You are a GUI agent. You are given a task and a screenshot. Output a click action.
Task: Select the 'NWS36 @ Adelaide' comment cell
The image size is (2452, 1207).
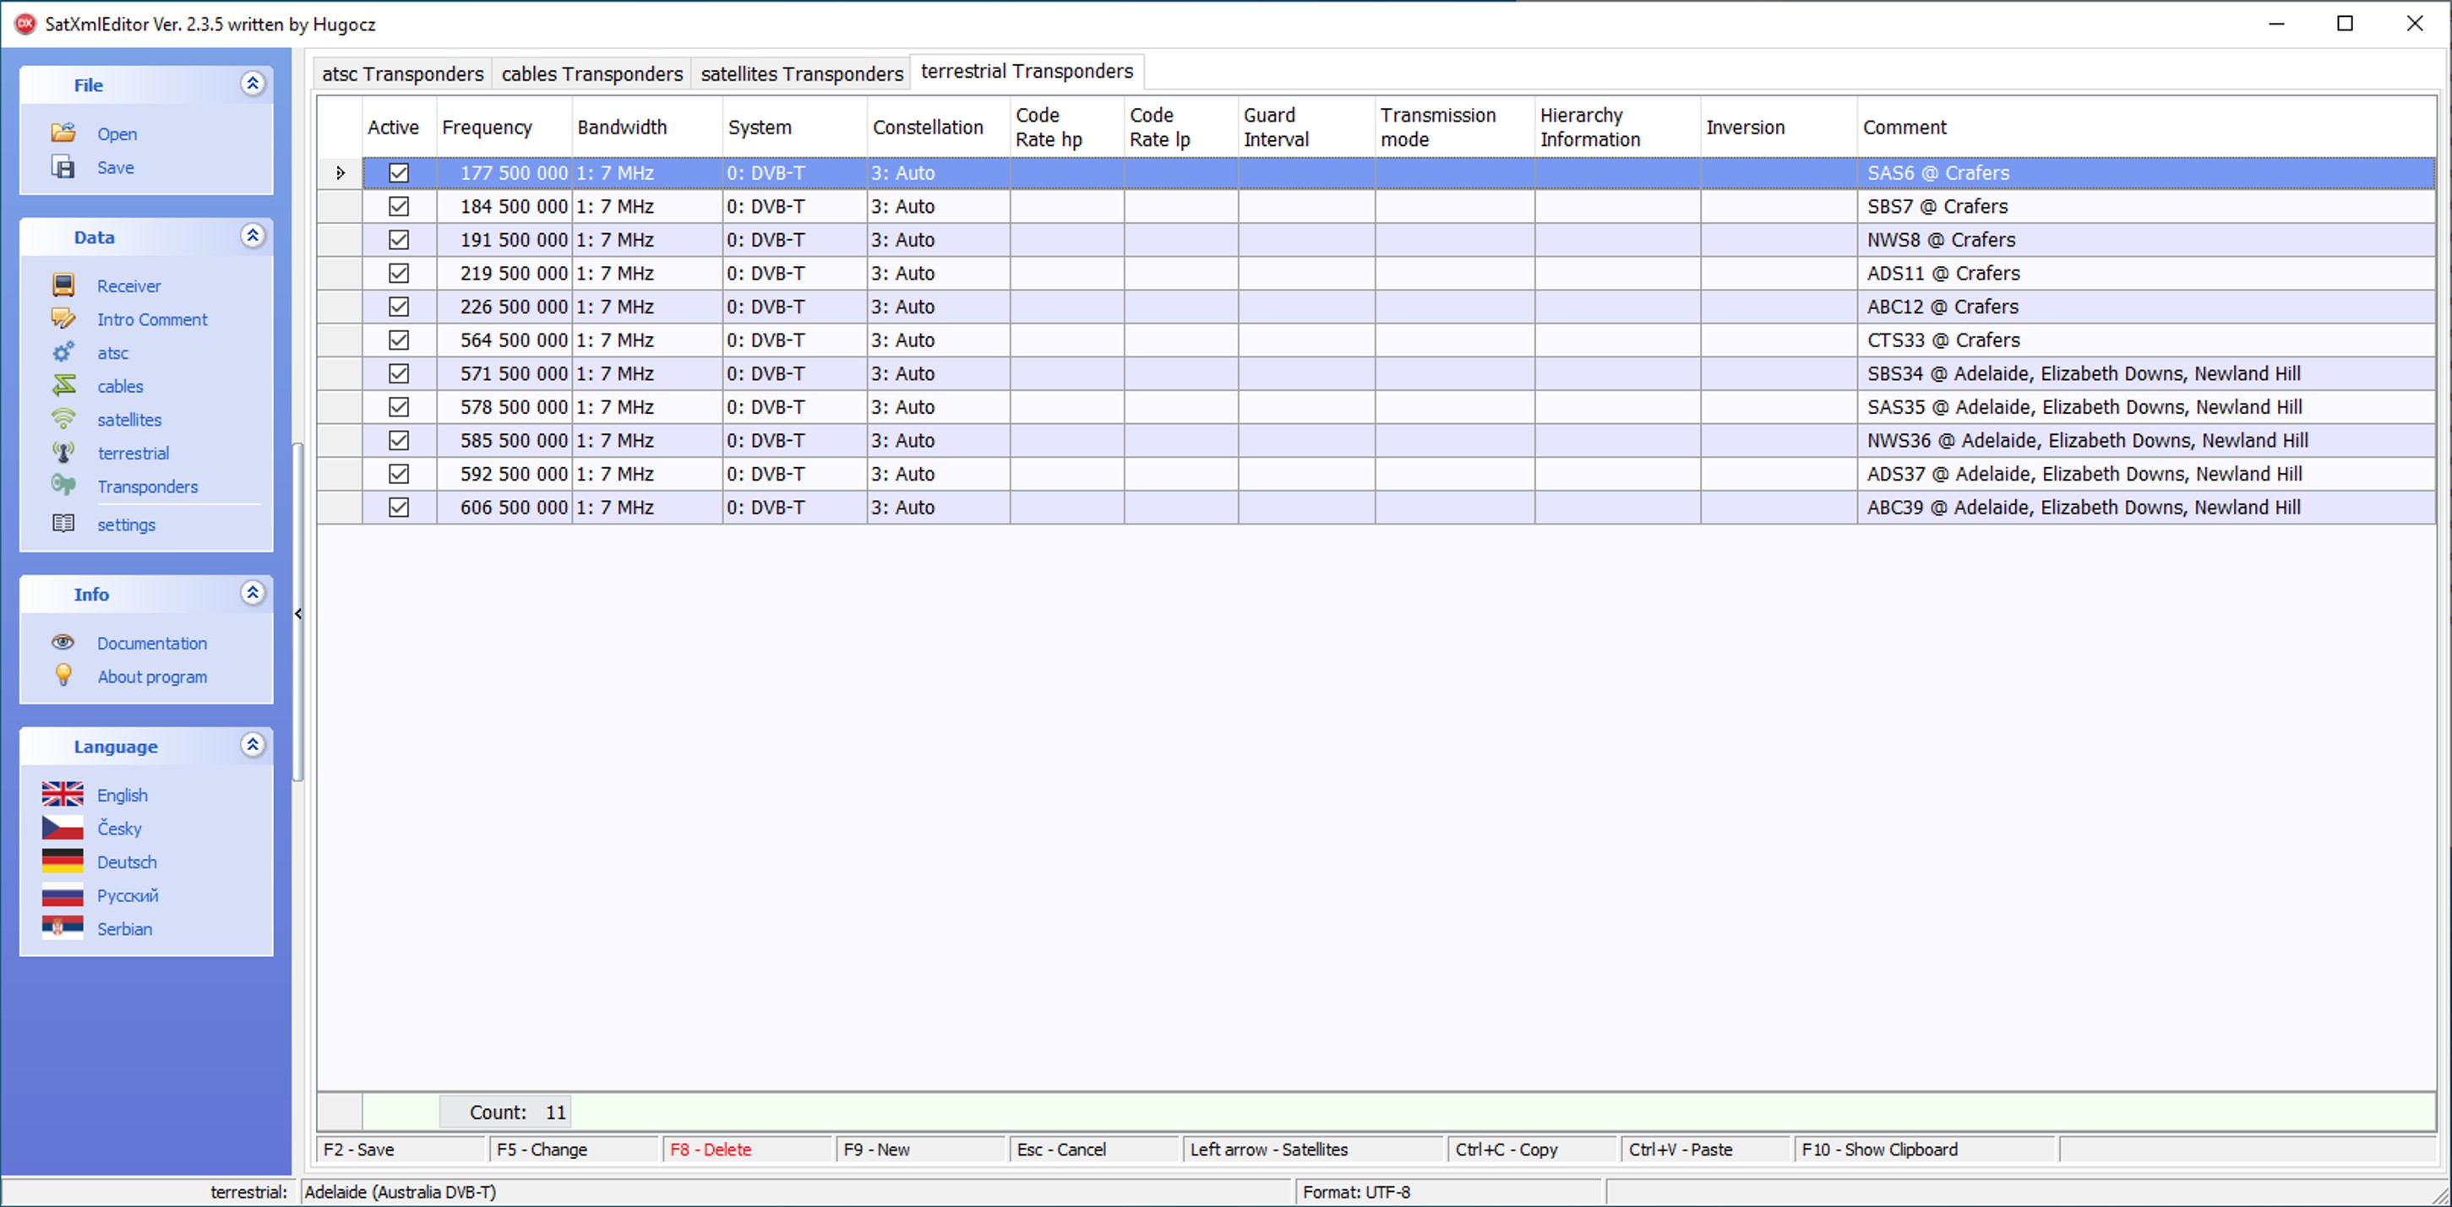pyautogui.click(x=2145, y=440)
